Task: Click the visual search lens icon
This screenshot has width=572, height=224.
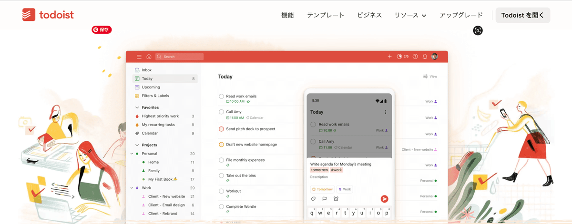Action: 478,30
